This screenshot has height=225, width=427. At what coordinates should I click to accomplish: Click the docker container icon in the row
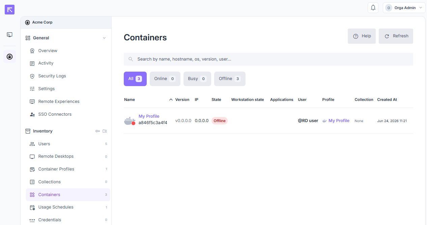click(x=130, y=121)
